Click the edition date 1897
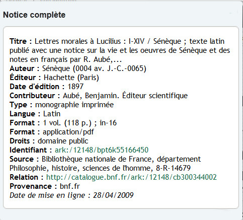 click(75, 87)
